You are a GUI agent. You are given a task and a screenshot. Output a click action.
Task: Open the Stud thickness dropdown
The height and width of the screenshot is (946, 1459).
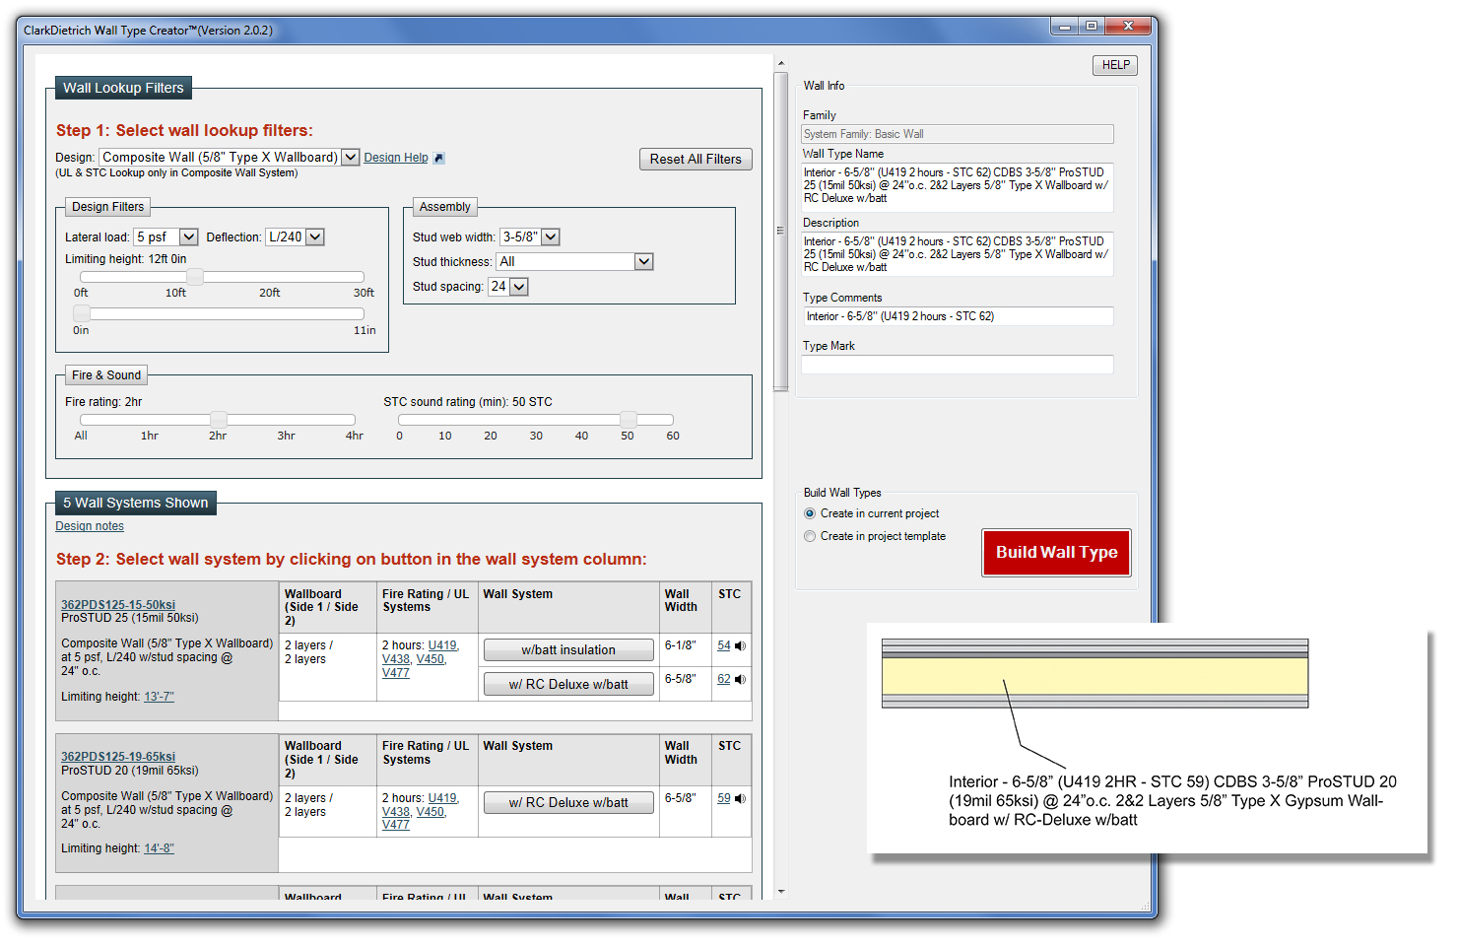643,262
